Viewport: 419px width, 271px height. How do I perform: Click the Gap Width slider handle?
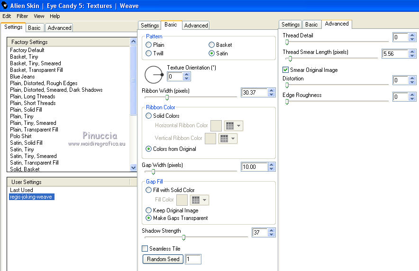(x=154, y=172)
